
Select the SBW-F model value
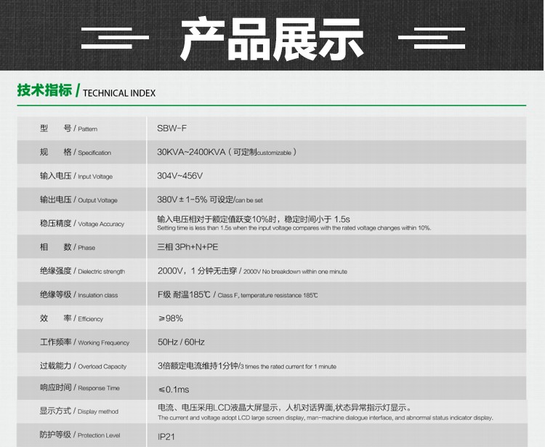coord(171,129)
